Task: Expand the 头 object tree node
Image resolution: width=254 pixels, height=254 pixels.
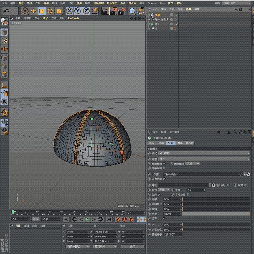Action: point(149,29)
